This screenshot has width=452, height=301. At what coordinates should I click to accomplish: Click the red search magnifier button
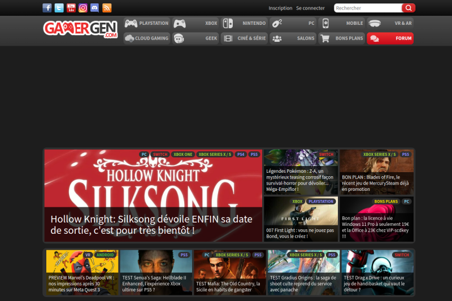point(408,8)
